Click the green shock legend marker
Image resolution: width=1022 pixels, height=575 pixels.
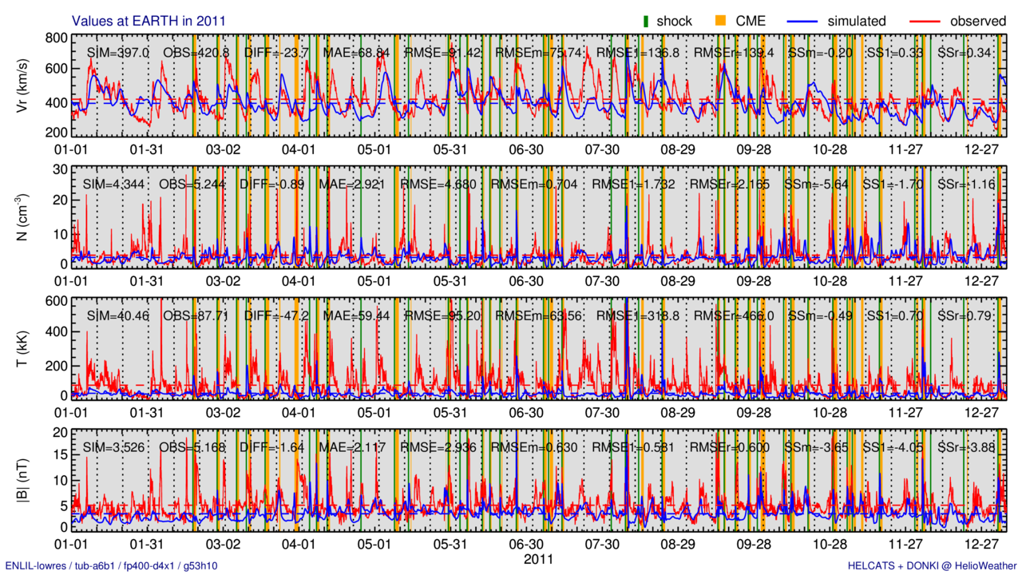[x=646, y=21]
